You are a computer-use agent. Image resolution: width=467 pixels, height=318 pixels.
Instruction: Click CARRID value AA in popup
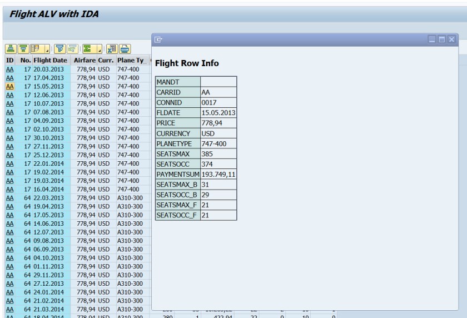tap(218, 92)
